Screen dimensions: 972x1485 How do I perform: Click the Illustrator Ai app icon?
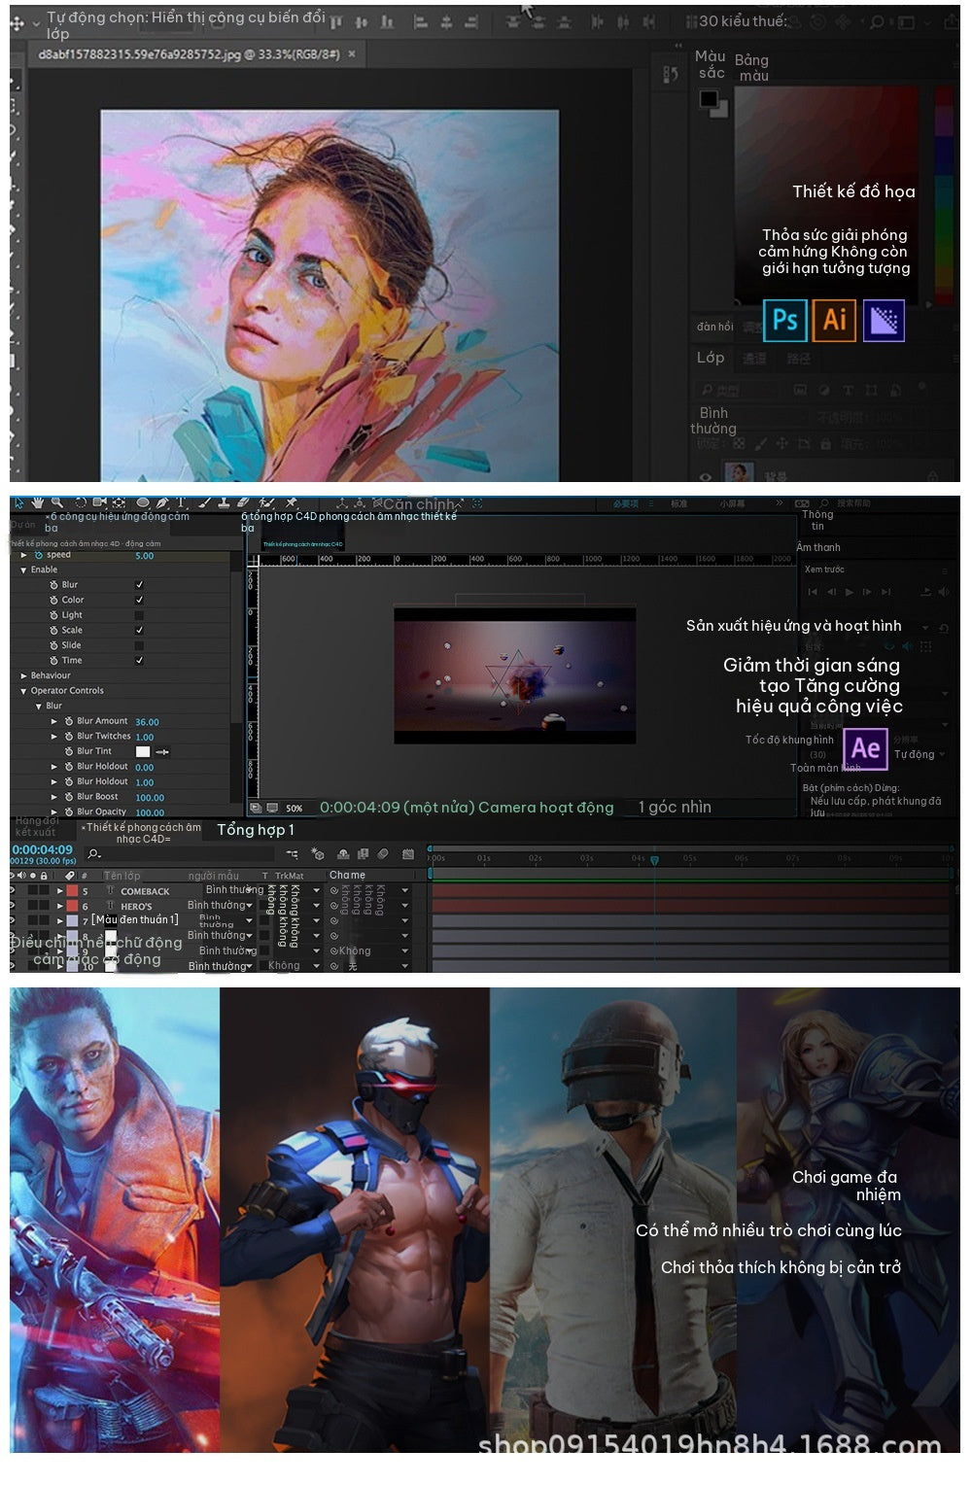tap(834, 320)
